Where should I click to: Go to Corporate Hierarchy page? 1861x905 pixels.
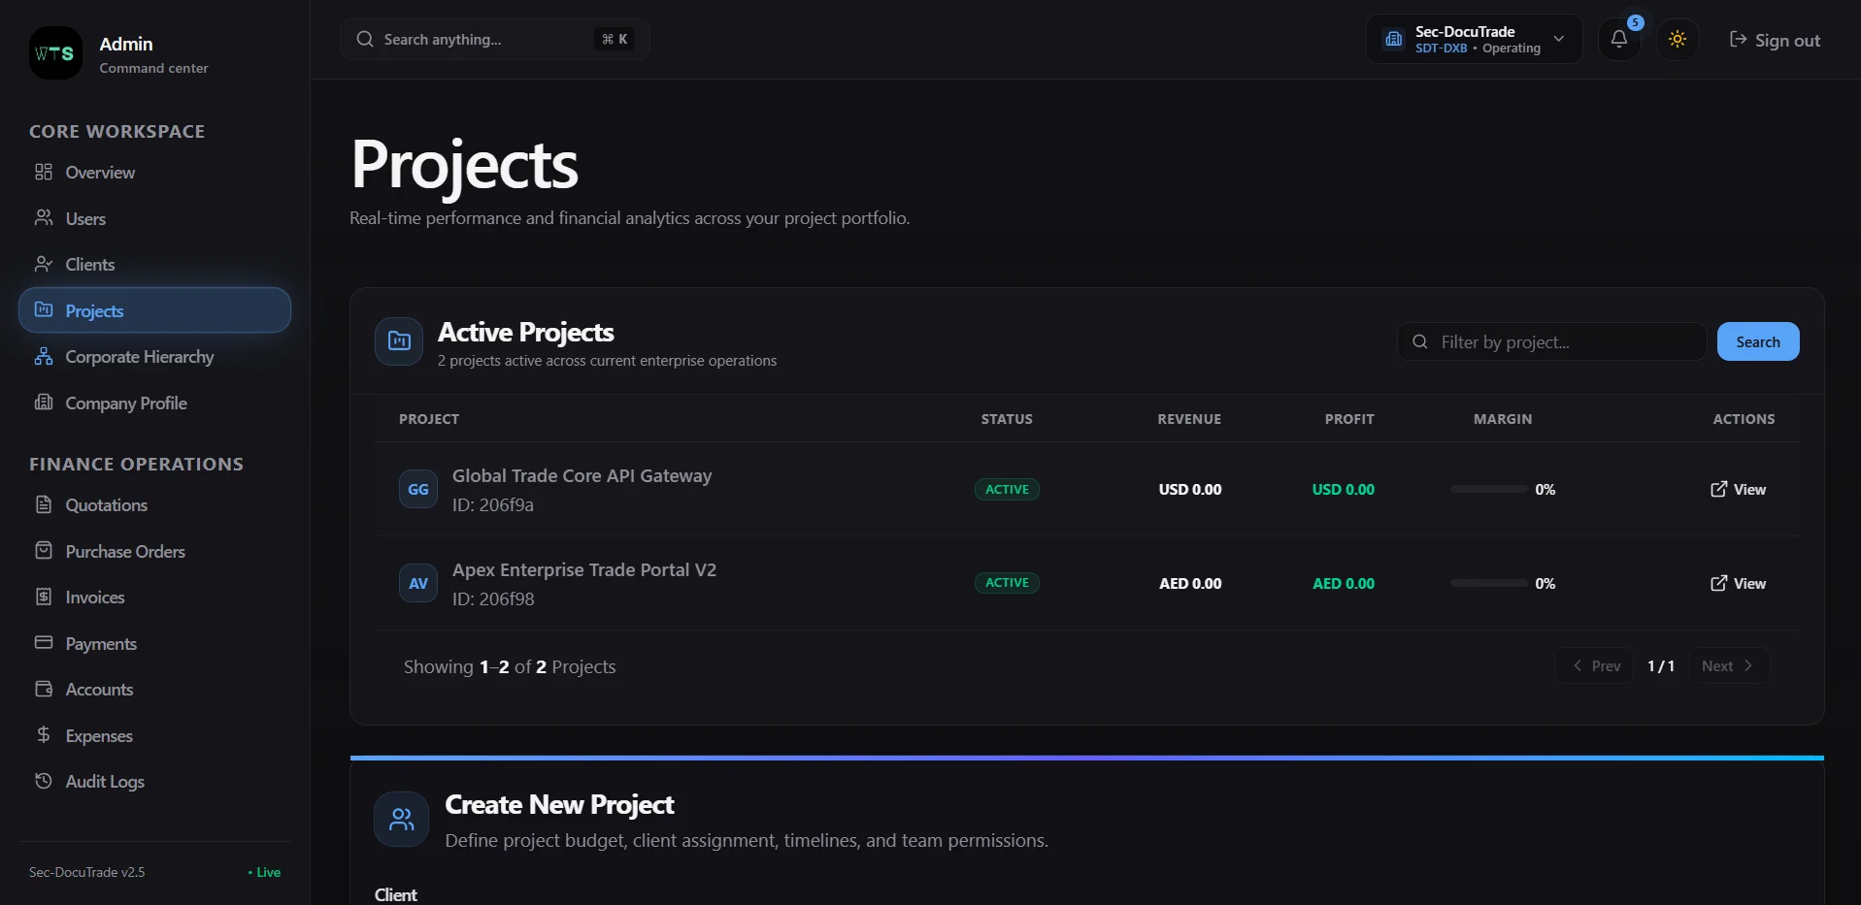coord(154,356)
